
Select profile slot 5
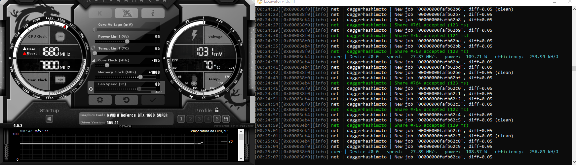[217, 119]
